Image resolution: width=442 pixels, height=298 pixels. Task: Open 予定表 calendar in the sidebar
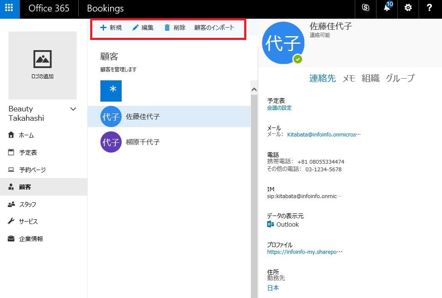click(x=28, y=153)
